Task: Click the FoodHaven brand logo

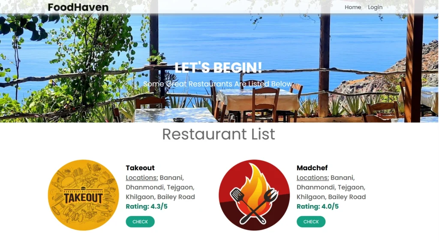Action: (78, 7)
